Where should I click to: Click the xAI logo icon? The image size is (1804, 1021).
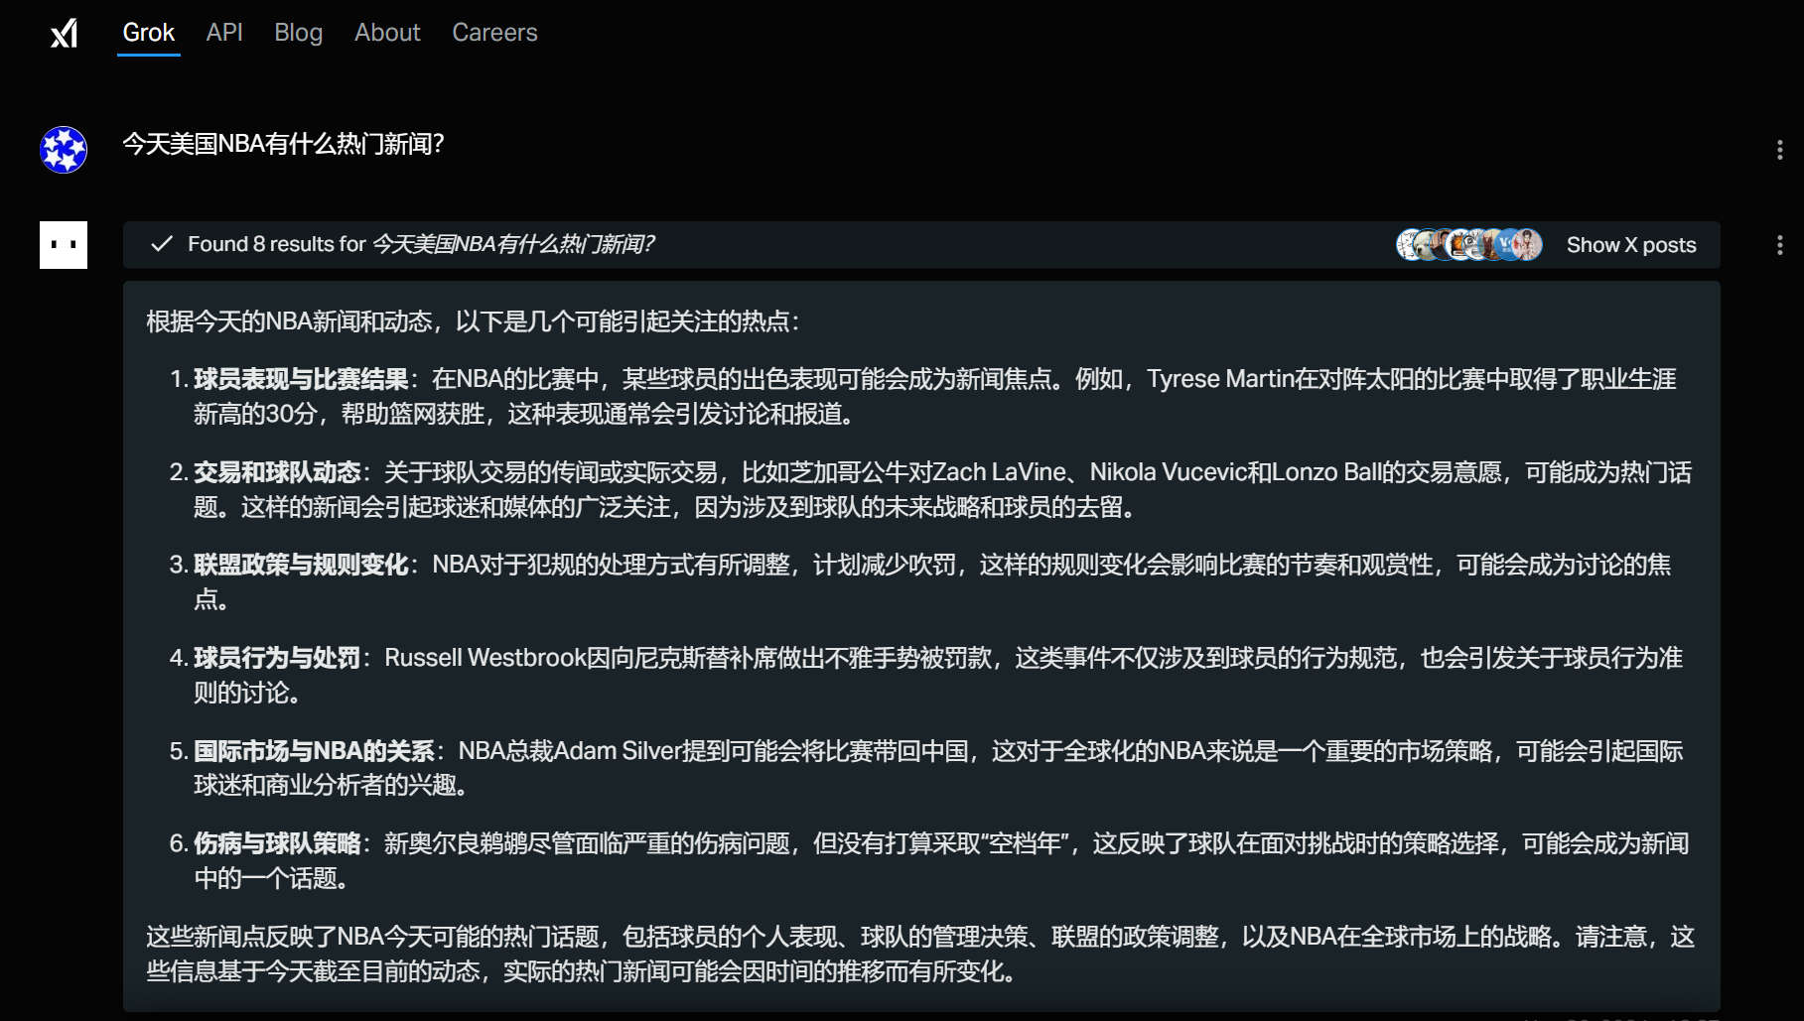[65, 33]
